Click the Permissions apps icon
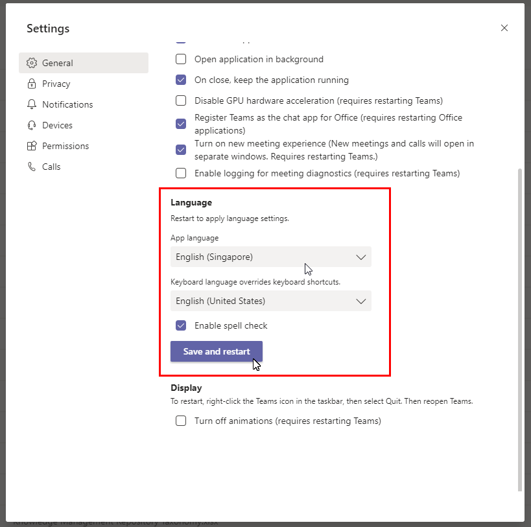The width and height of the screenshot is (531, 527). [32, 146]
